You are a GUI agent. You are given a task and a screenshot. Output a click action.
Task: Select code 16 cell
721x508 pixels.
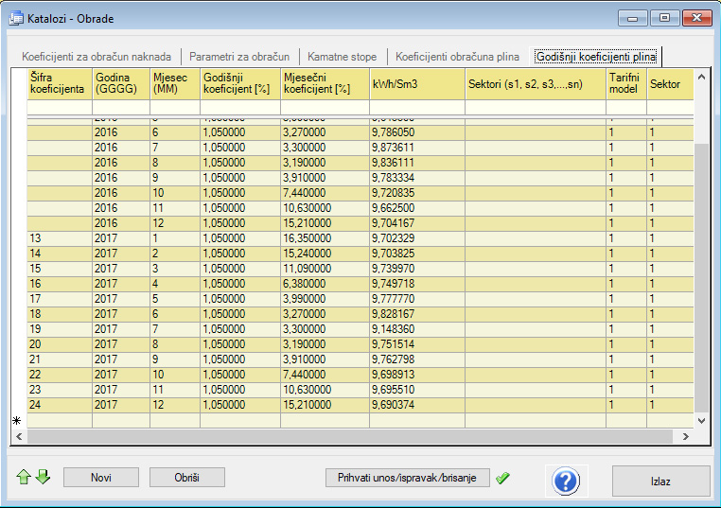click(x=60, y=284)
